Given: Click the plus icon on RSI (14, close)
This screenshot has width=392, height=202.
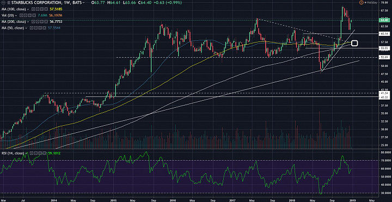Looking at the screenshot, I should tap(40, 153).
